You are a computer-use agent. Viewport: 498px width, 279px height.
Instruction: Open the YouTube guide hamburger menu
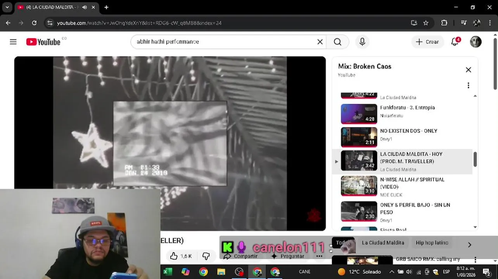click(x=13, y=41)
